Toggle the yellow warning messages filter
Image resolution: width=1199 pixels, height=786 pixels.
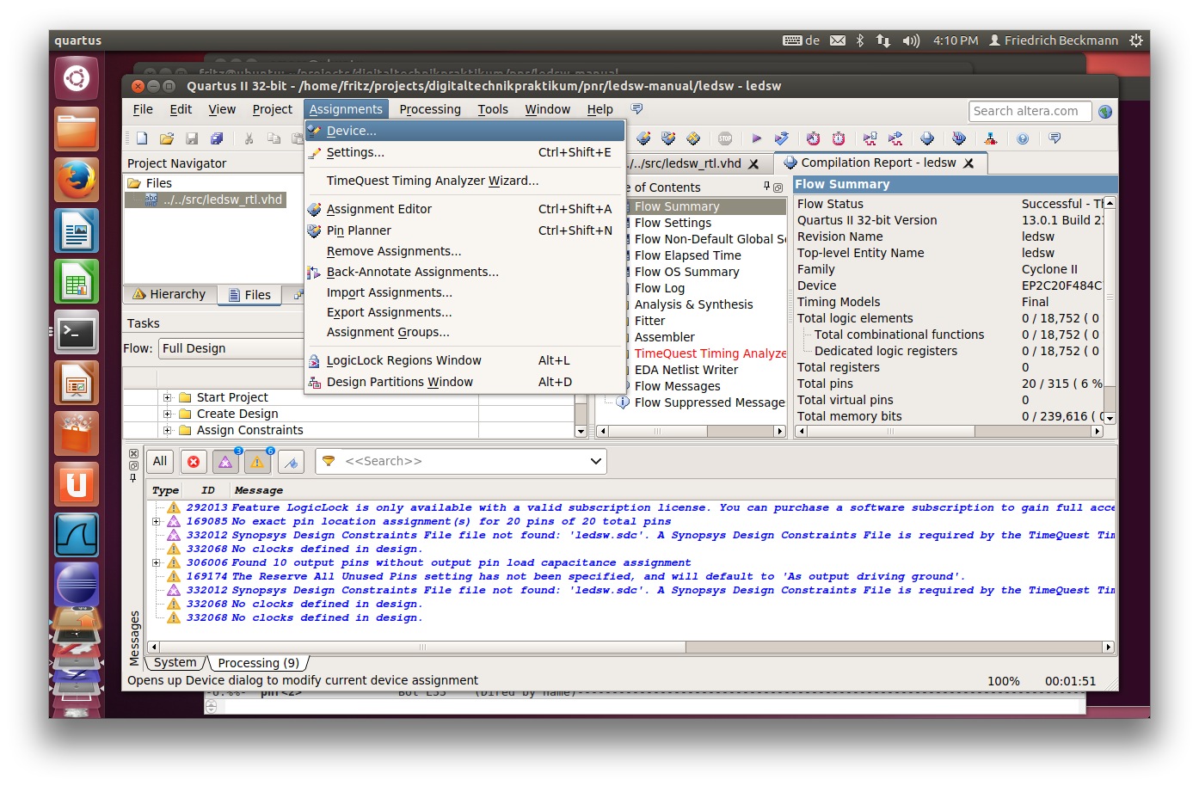tap(257, 462)
